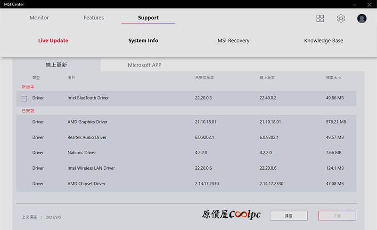Switch to the Microsoft APP tab
377x230 pixels.
point(145,65)
